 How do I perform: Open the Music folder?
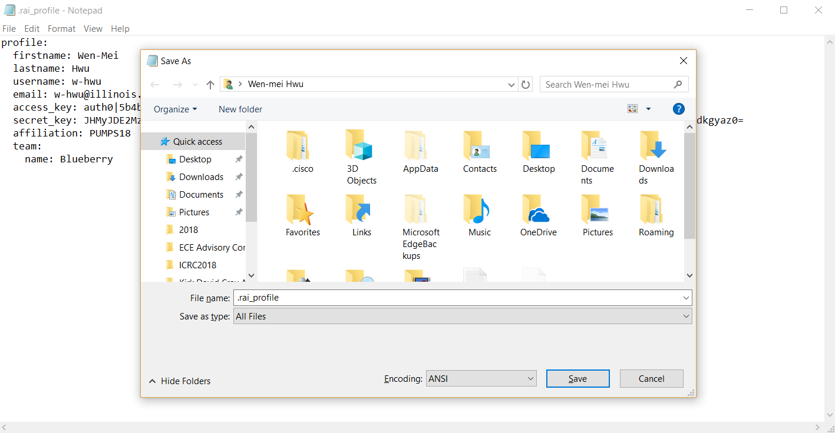[480, 215]
